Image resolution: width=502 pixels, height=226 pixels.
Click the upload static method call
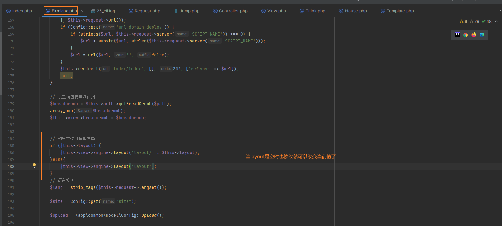click(149, 215)
